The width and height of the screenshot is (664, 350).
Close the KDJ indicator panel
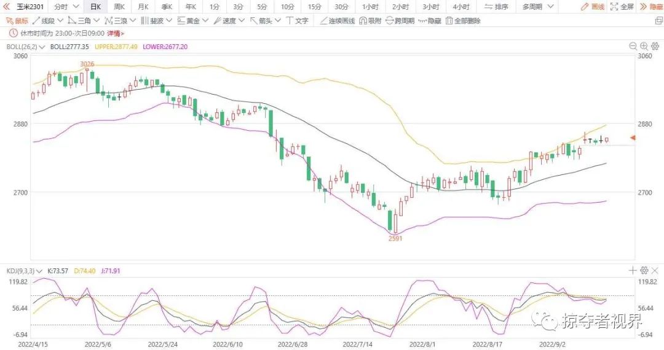(x=655, y=270)
